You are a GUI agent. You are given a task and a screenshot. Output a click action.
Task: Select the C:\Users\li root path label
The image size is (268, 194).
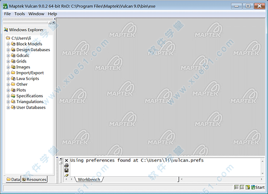pyautogui.click(x=21, y=38)
